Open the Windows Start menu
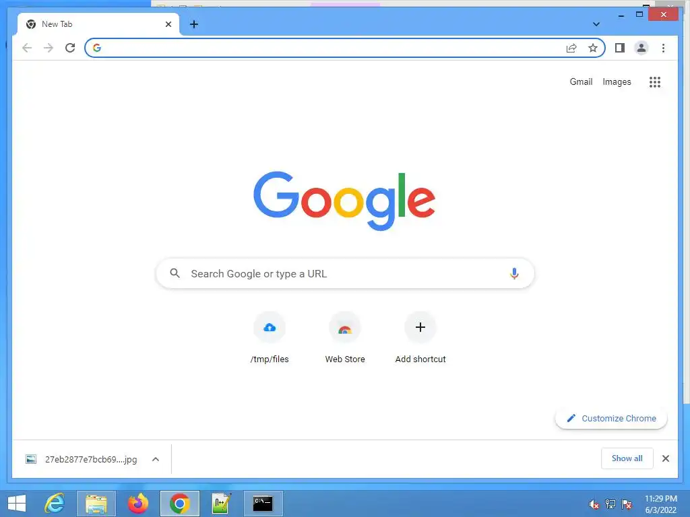The height and width of the screenshot is (517, 690). [17, 504]
